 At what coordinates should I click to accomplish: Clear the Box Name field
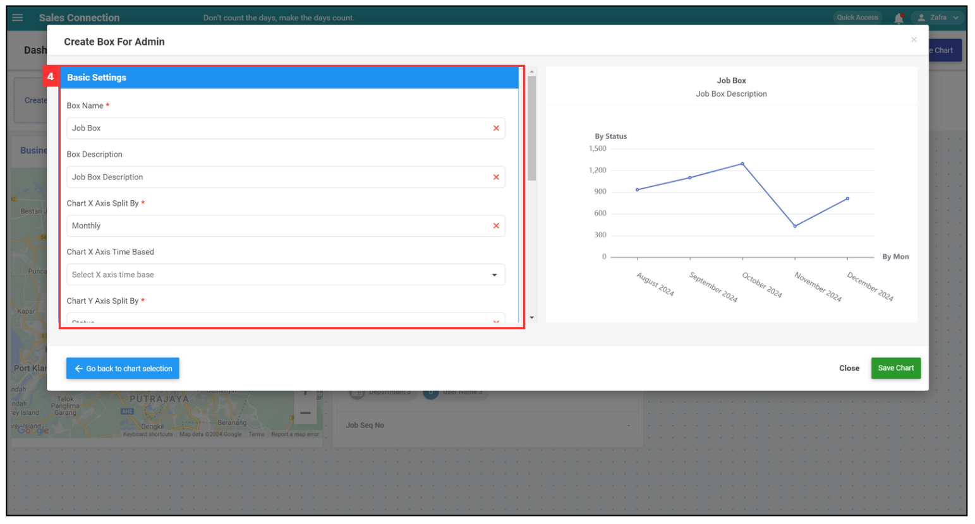496,128
